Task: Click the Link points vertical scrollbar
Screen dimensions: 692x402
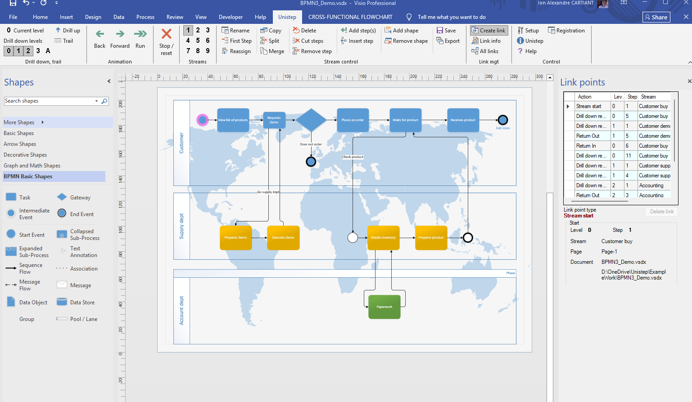Action: pyautogui.click(x=674, y=131)
